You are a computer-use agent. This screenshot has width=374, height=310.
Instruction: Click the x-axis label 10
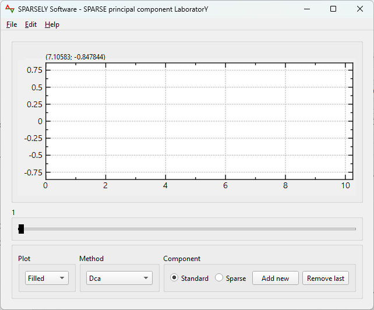click(x=345, y=185)
